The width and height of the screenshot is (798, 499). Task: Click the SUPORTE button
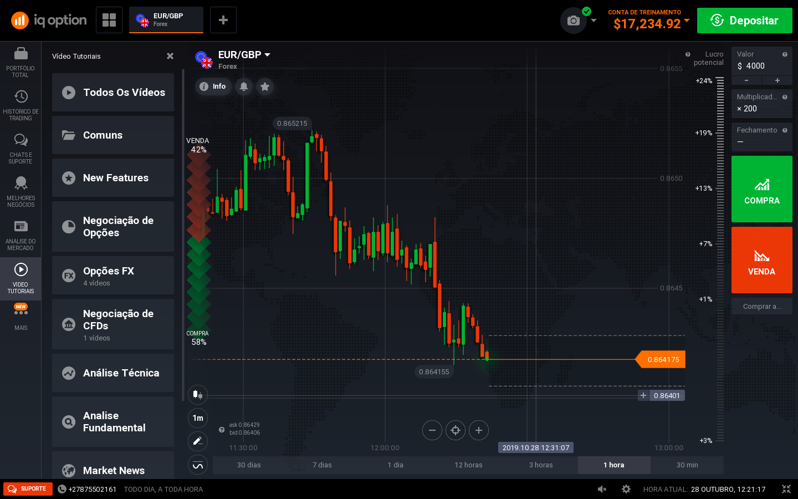[x=28, y=489]
